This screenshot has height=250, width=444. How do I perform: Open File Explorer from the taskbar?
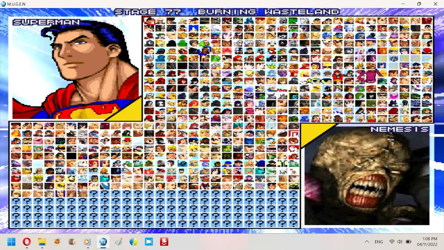42,242
